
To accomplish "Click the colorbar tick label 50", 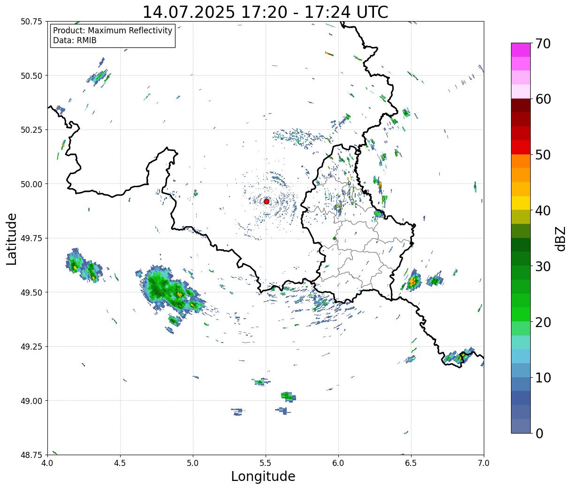I will click(x=542, y=155).
